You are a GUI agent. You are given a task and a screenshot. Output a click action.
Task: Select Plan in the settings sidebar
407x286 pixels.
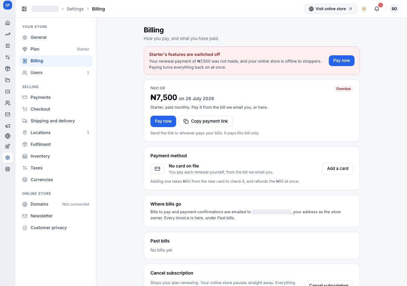pos(56,49)
